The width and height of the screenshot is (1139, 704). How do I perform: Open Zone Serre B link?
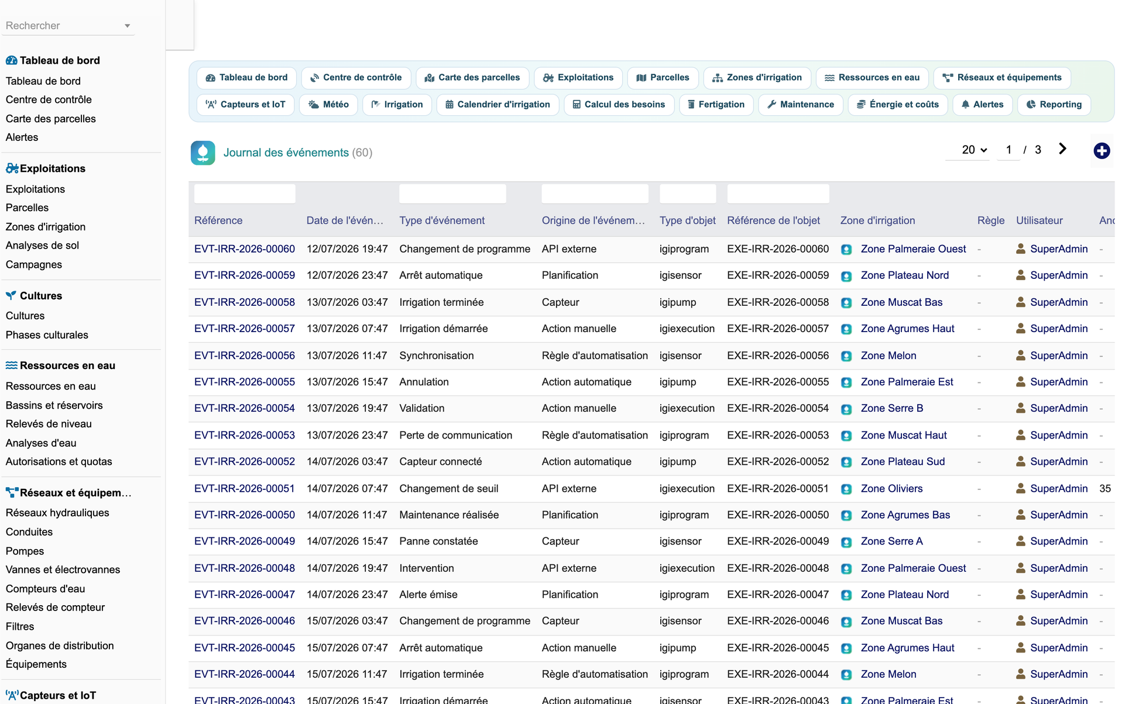pos(892,408)
